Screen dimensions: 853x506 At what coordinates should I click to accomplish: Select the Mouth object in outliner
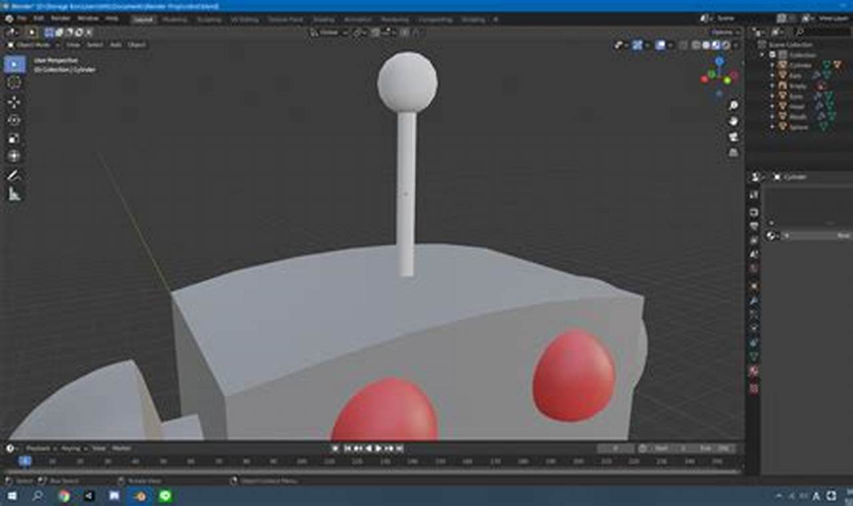[x=798, y=117]
